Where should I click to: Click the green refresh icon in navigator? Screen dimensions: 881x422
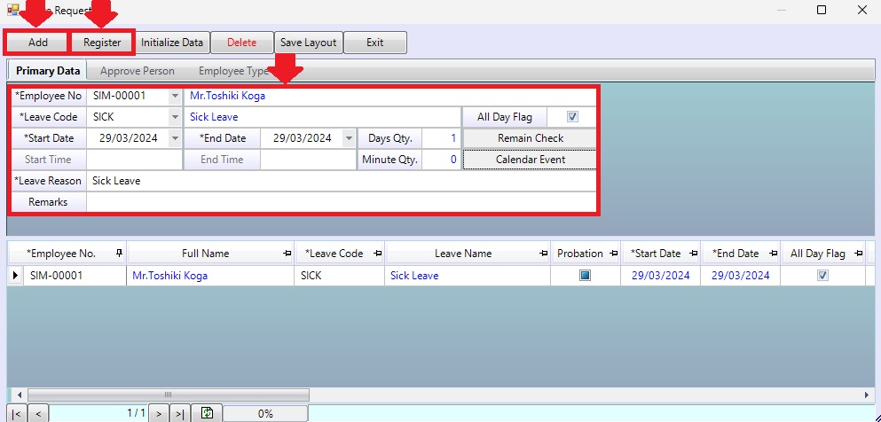click(208, 413)
